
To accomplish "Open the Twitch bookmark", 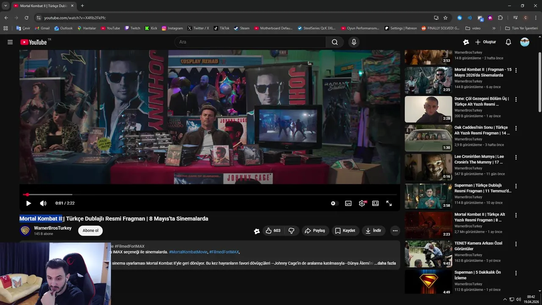I will 133,28.
